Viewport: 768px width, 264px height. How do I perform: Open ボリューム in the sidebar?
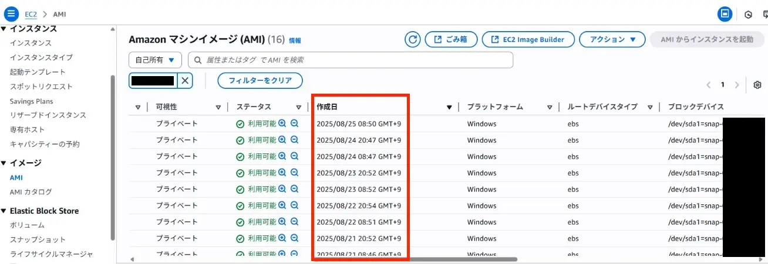point(27,225)
